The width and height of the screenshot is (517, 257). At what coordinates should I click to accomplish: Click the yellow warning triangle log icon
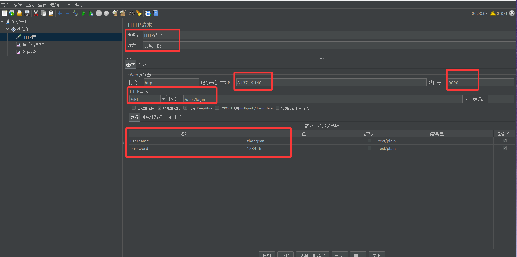pyautogui.click(x=493, y=13)
